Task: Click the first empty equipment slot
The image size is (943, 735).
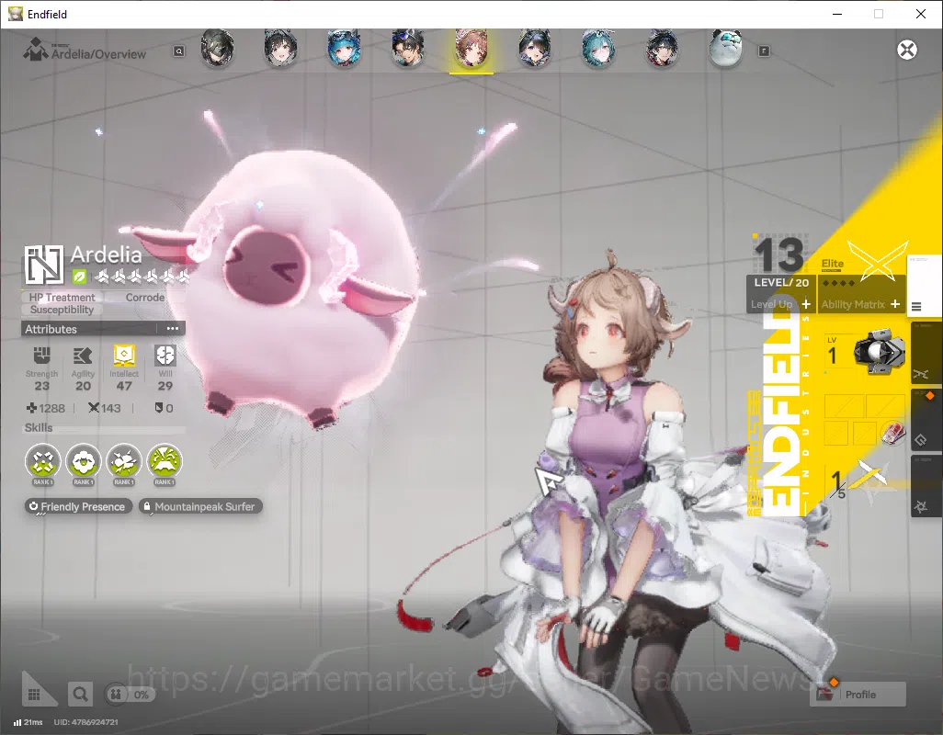Action: [x=843, y=406]
